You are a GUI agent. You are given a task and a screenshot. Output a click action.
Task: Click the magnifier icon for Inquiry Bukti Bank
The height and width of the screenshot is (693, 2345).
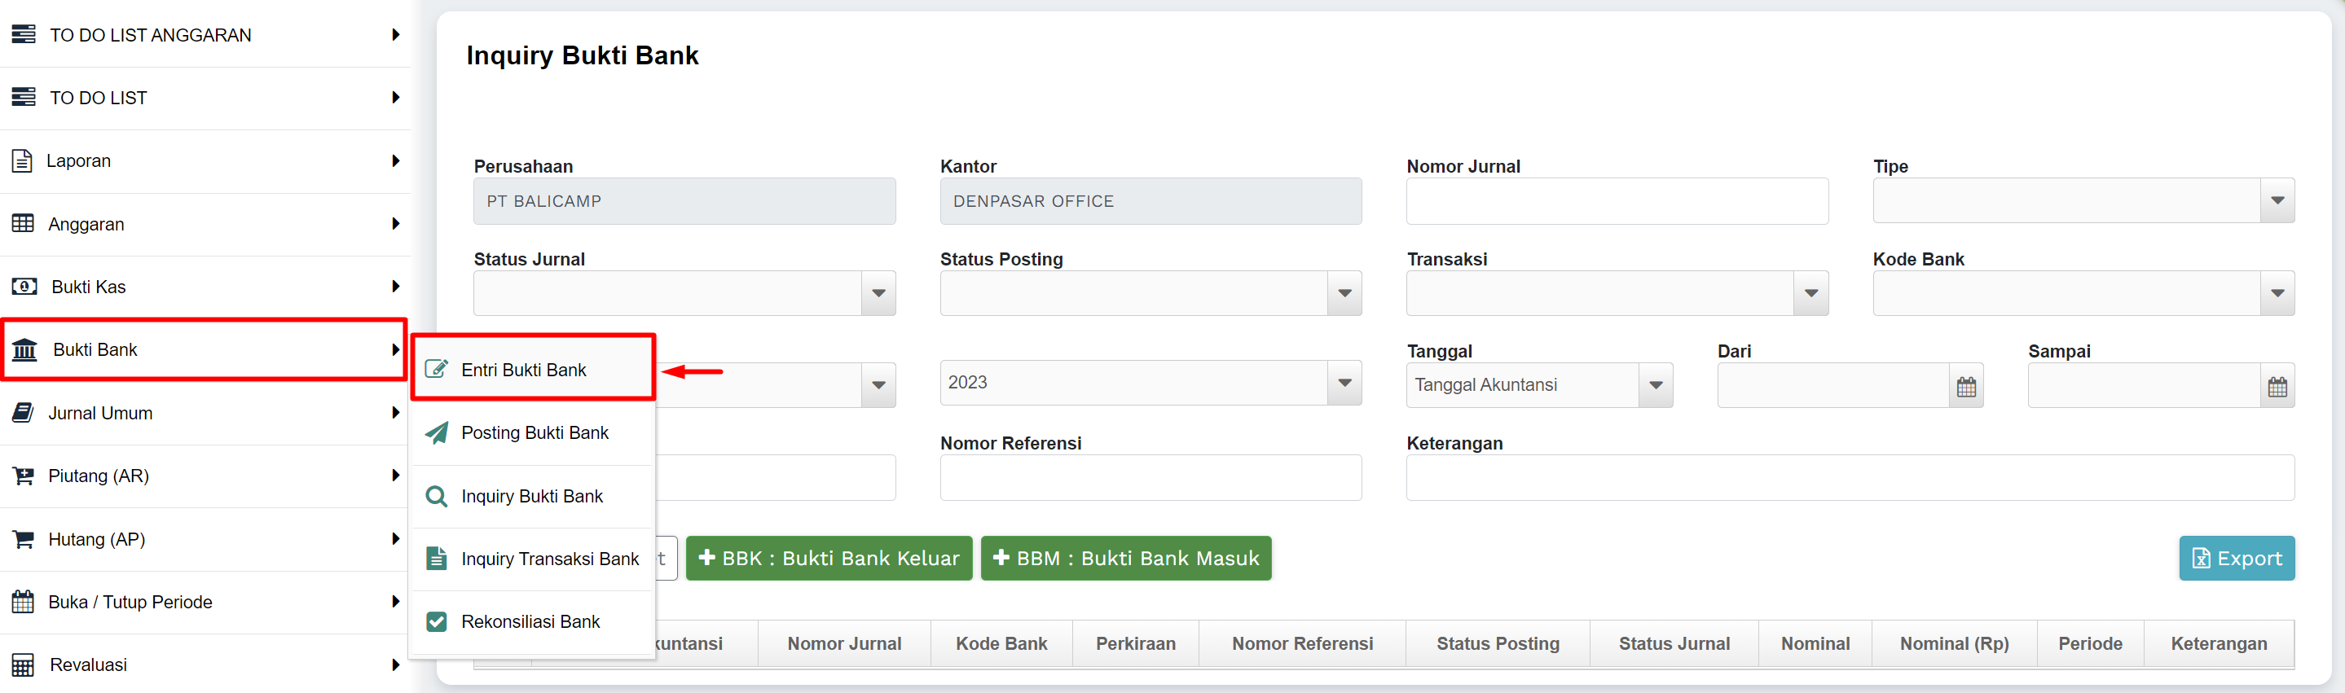(x=437, y=497)
